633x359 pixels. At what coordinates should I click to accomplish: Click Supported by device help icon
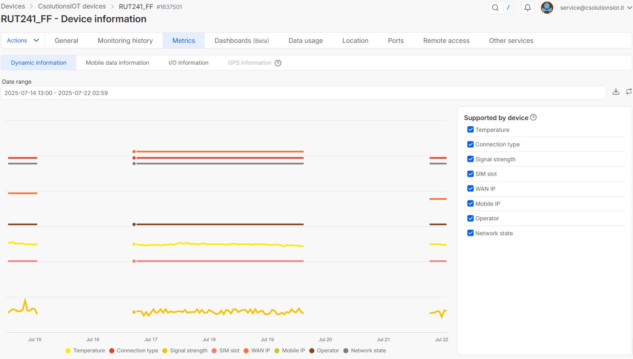[533, 117]
